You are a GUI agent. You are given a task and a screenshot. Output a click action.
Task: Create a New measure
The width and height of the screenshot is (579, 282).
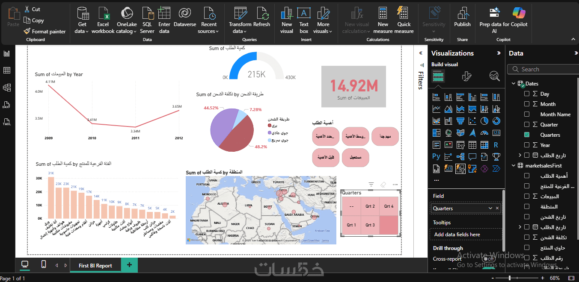(383, 21)
